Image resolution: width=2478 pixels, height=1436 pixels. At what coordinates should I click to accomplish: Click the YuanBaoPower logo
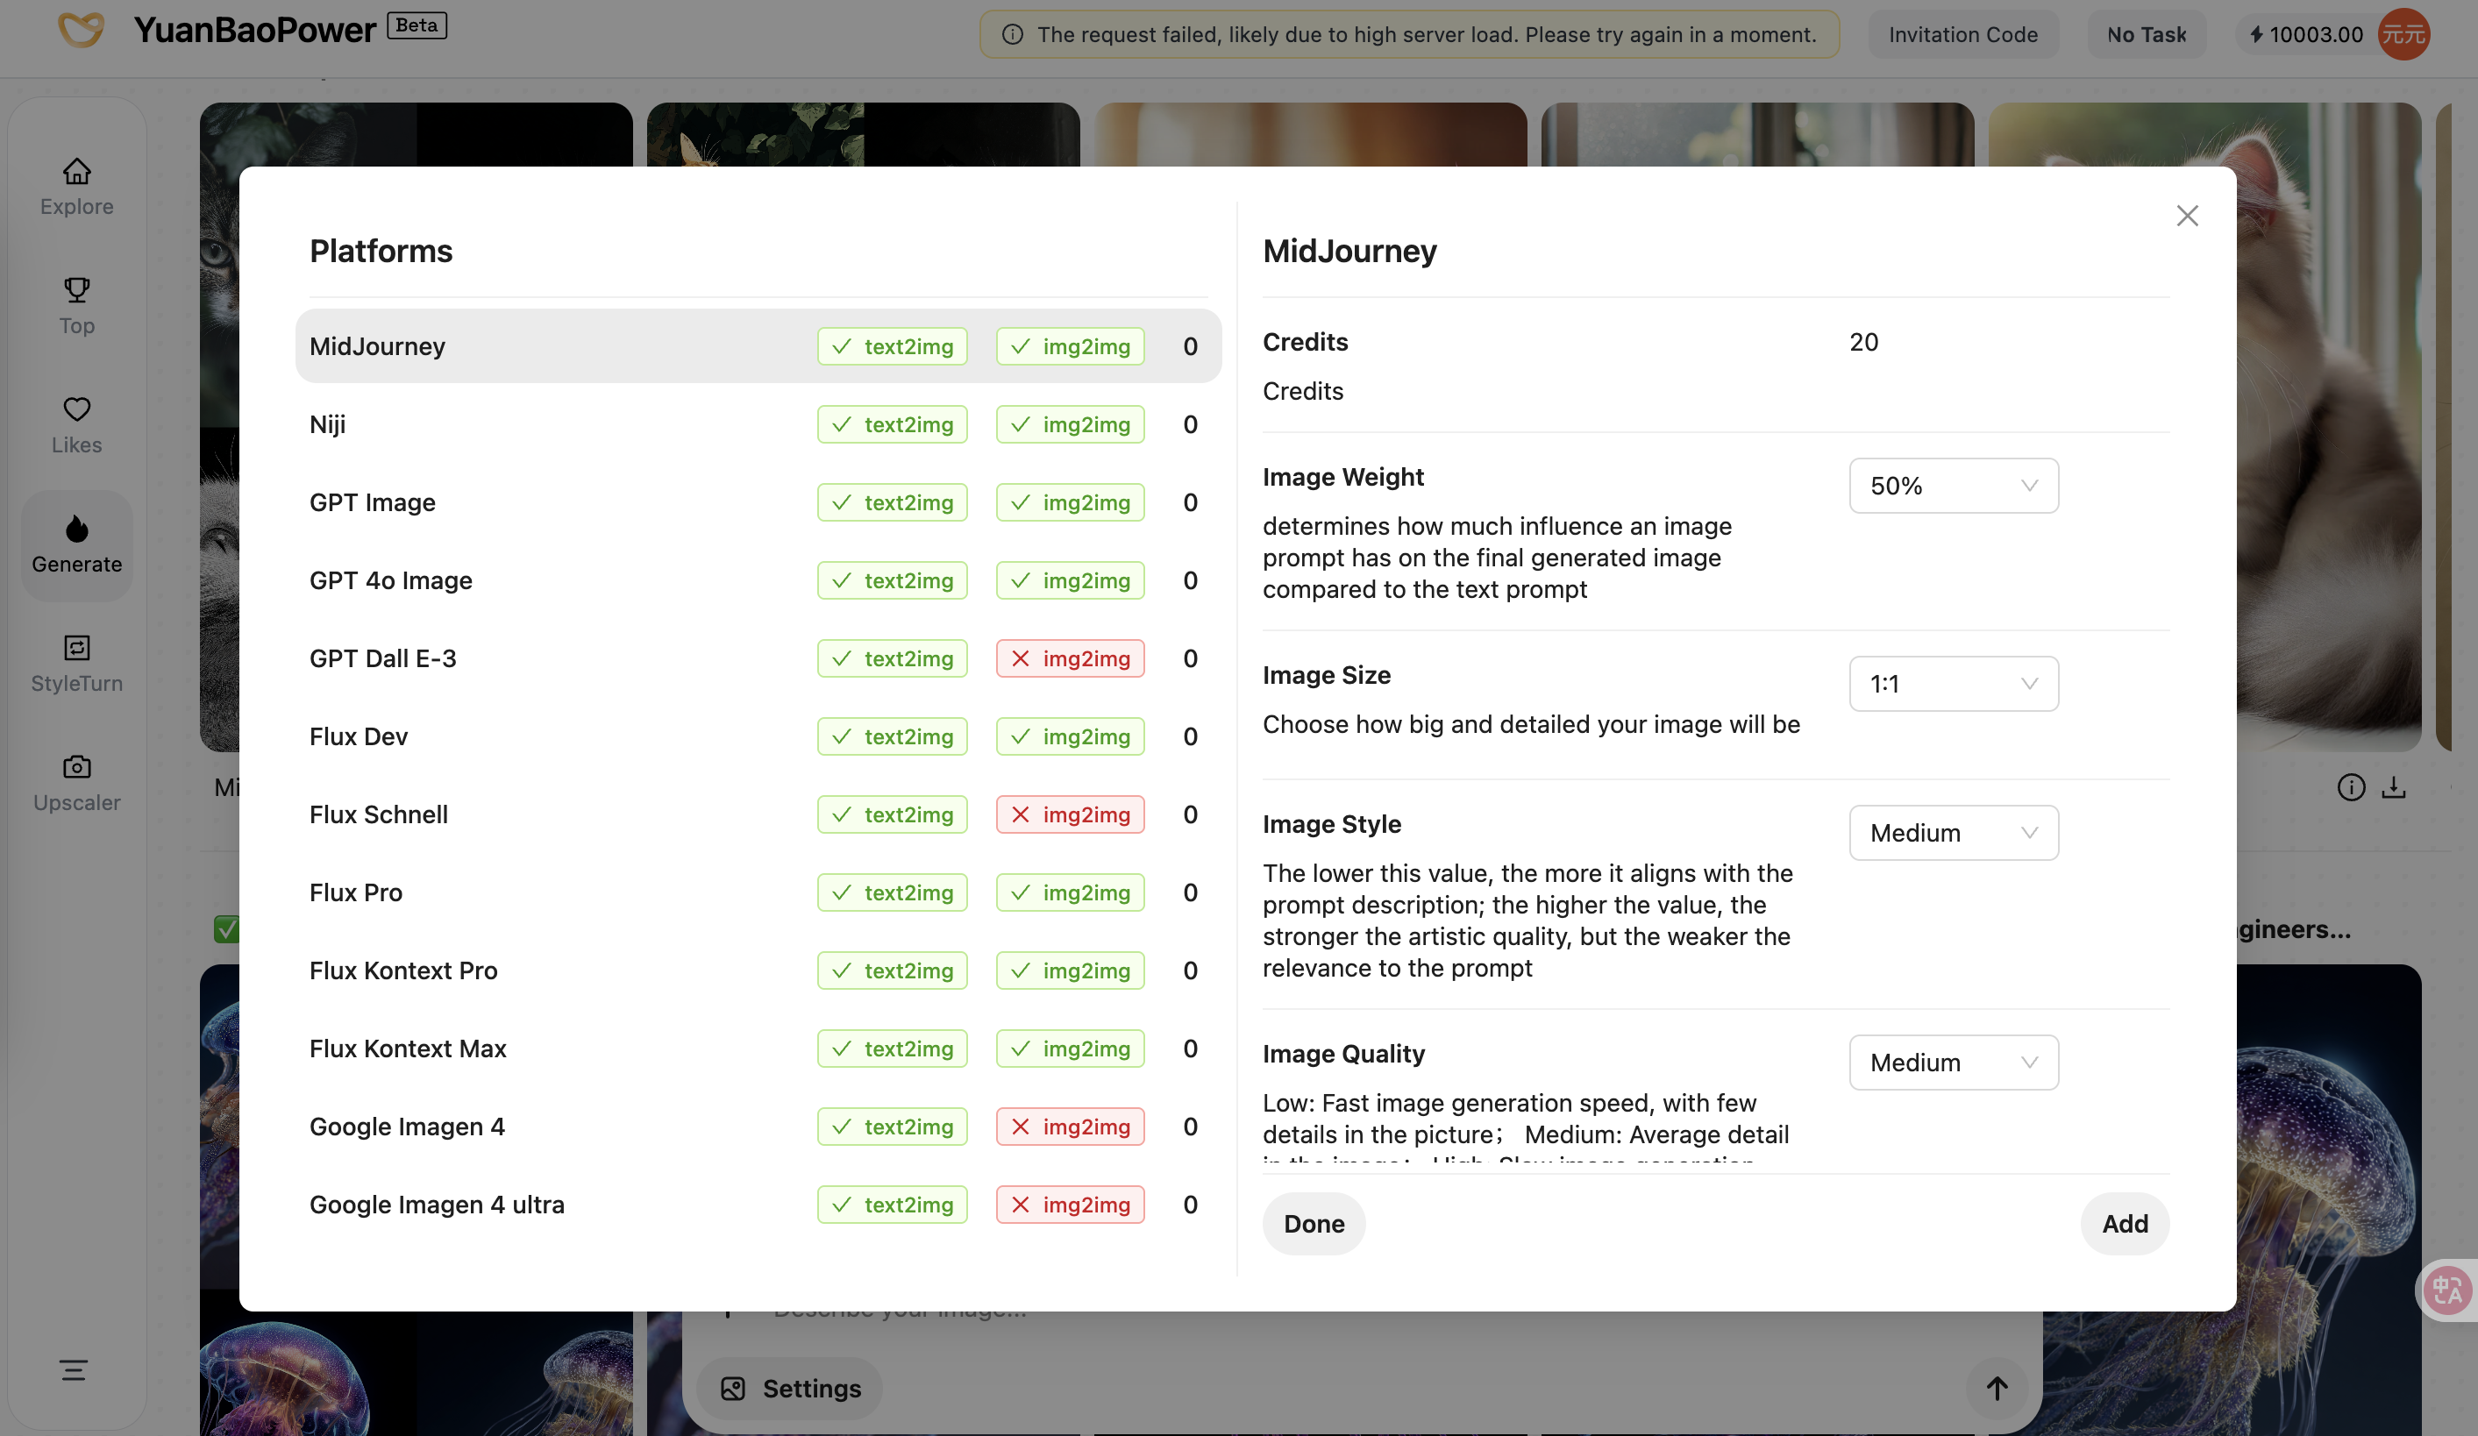tap(81, 31)
